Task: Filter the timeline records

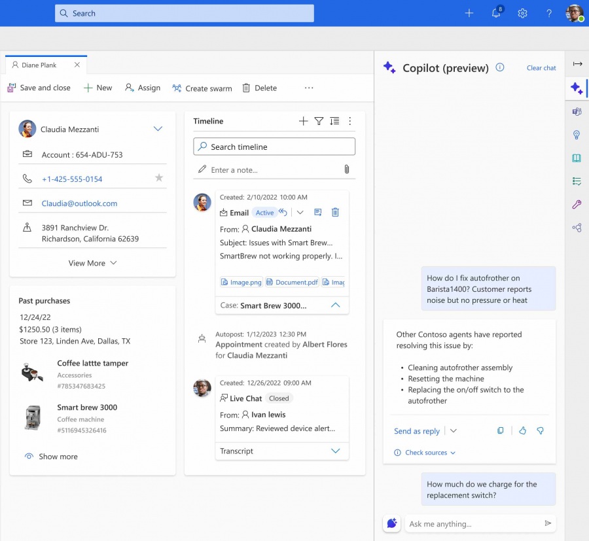Action: pos(319,121)
